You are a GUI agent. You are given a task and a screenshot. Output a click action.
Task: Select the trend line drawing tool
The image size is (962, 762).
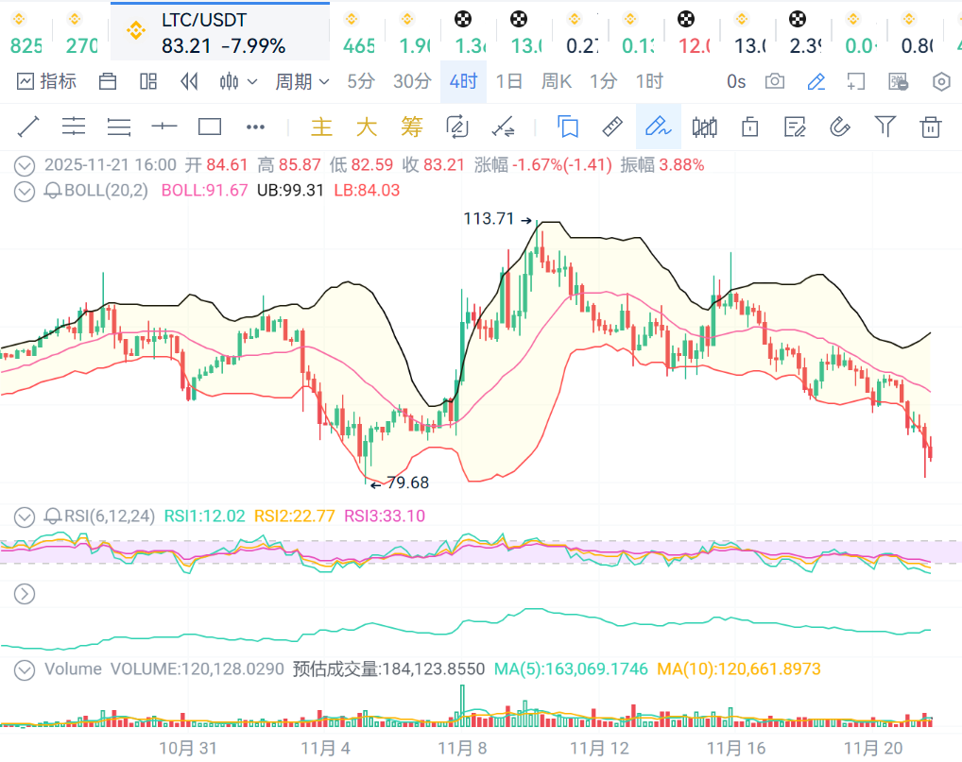[x=28, y=127]
